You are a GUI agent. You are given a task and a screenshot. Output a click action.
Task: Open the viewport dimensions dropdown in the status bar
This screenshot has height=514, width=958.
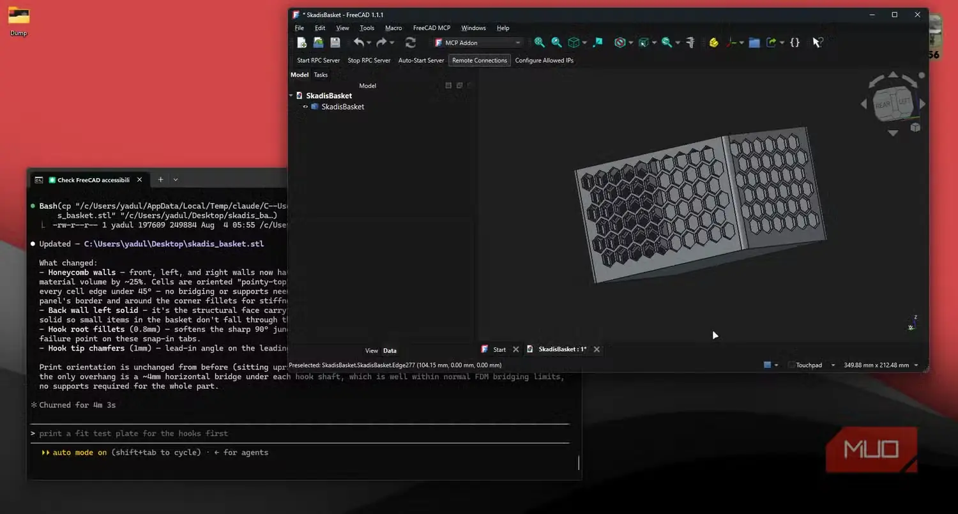[881, 365]
